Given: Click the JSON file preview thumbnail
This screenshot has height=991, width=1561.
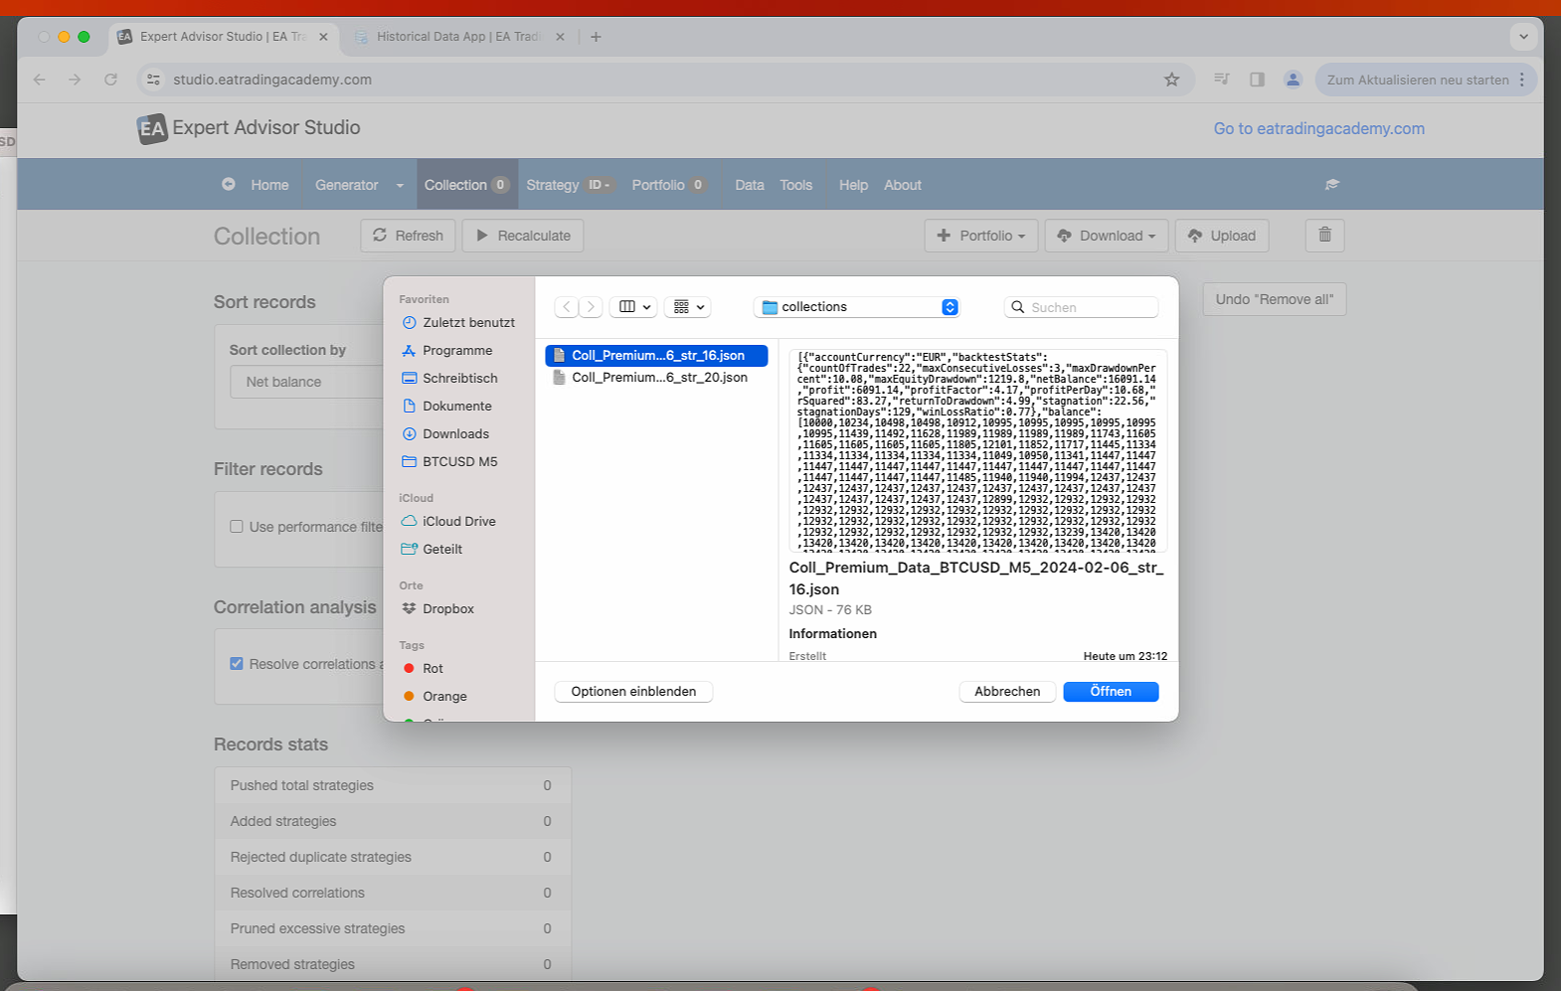Looking at the screenshot, I should [977, 450].
